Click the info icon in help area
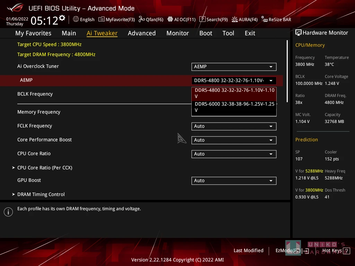The image size is (355, 266). pos(8,212)
